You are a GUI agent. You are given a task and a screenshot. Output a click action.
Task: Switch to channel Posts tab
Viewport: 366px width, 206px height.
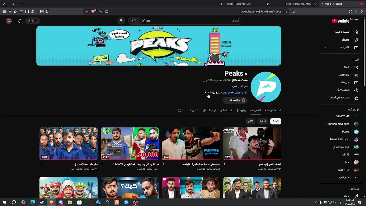(x=193, y=110)
